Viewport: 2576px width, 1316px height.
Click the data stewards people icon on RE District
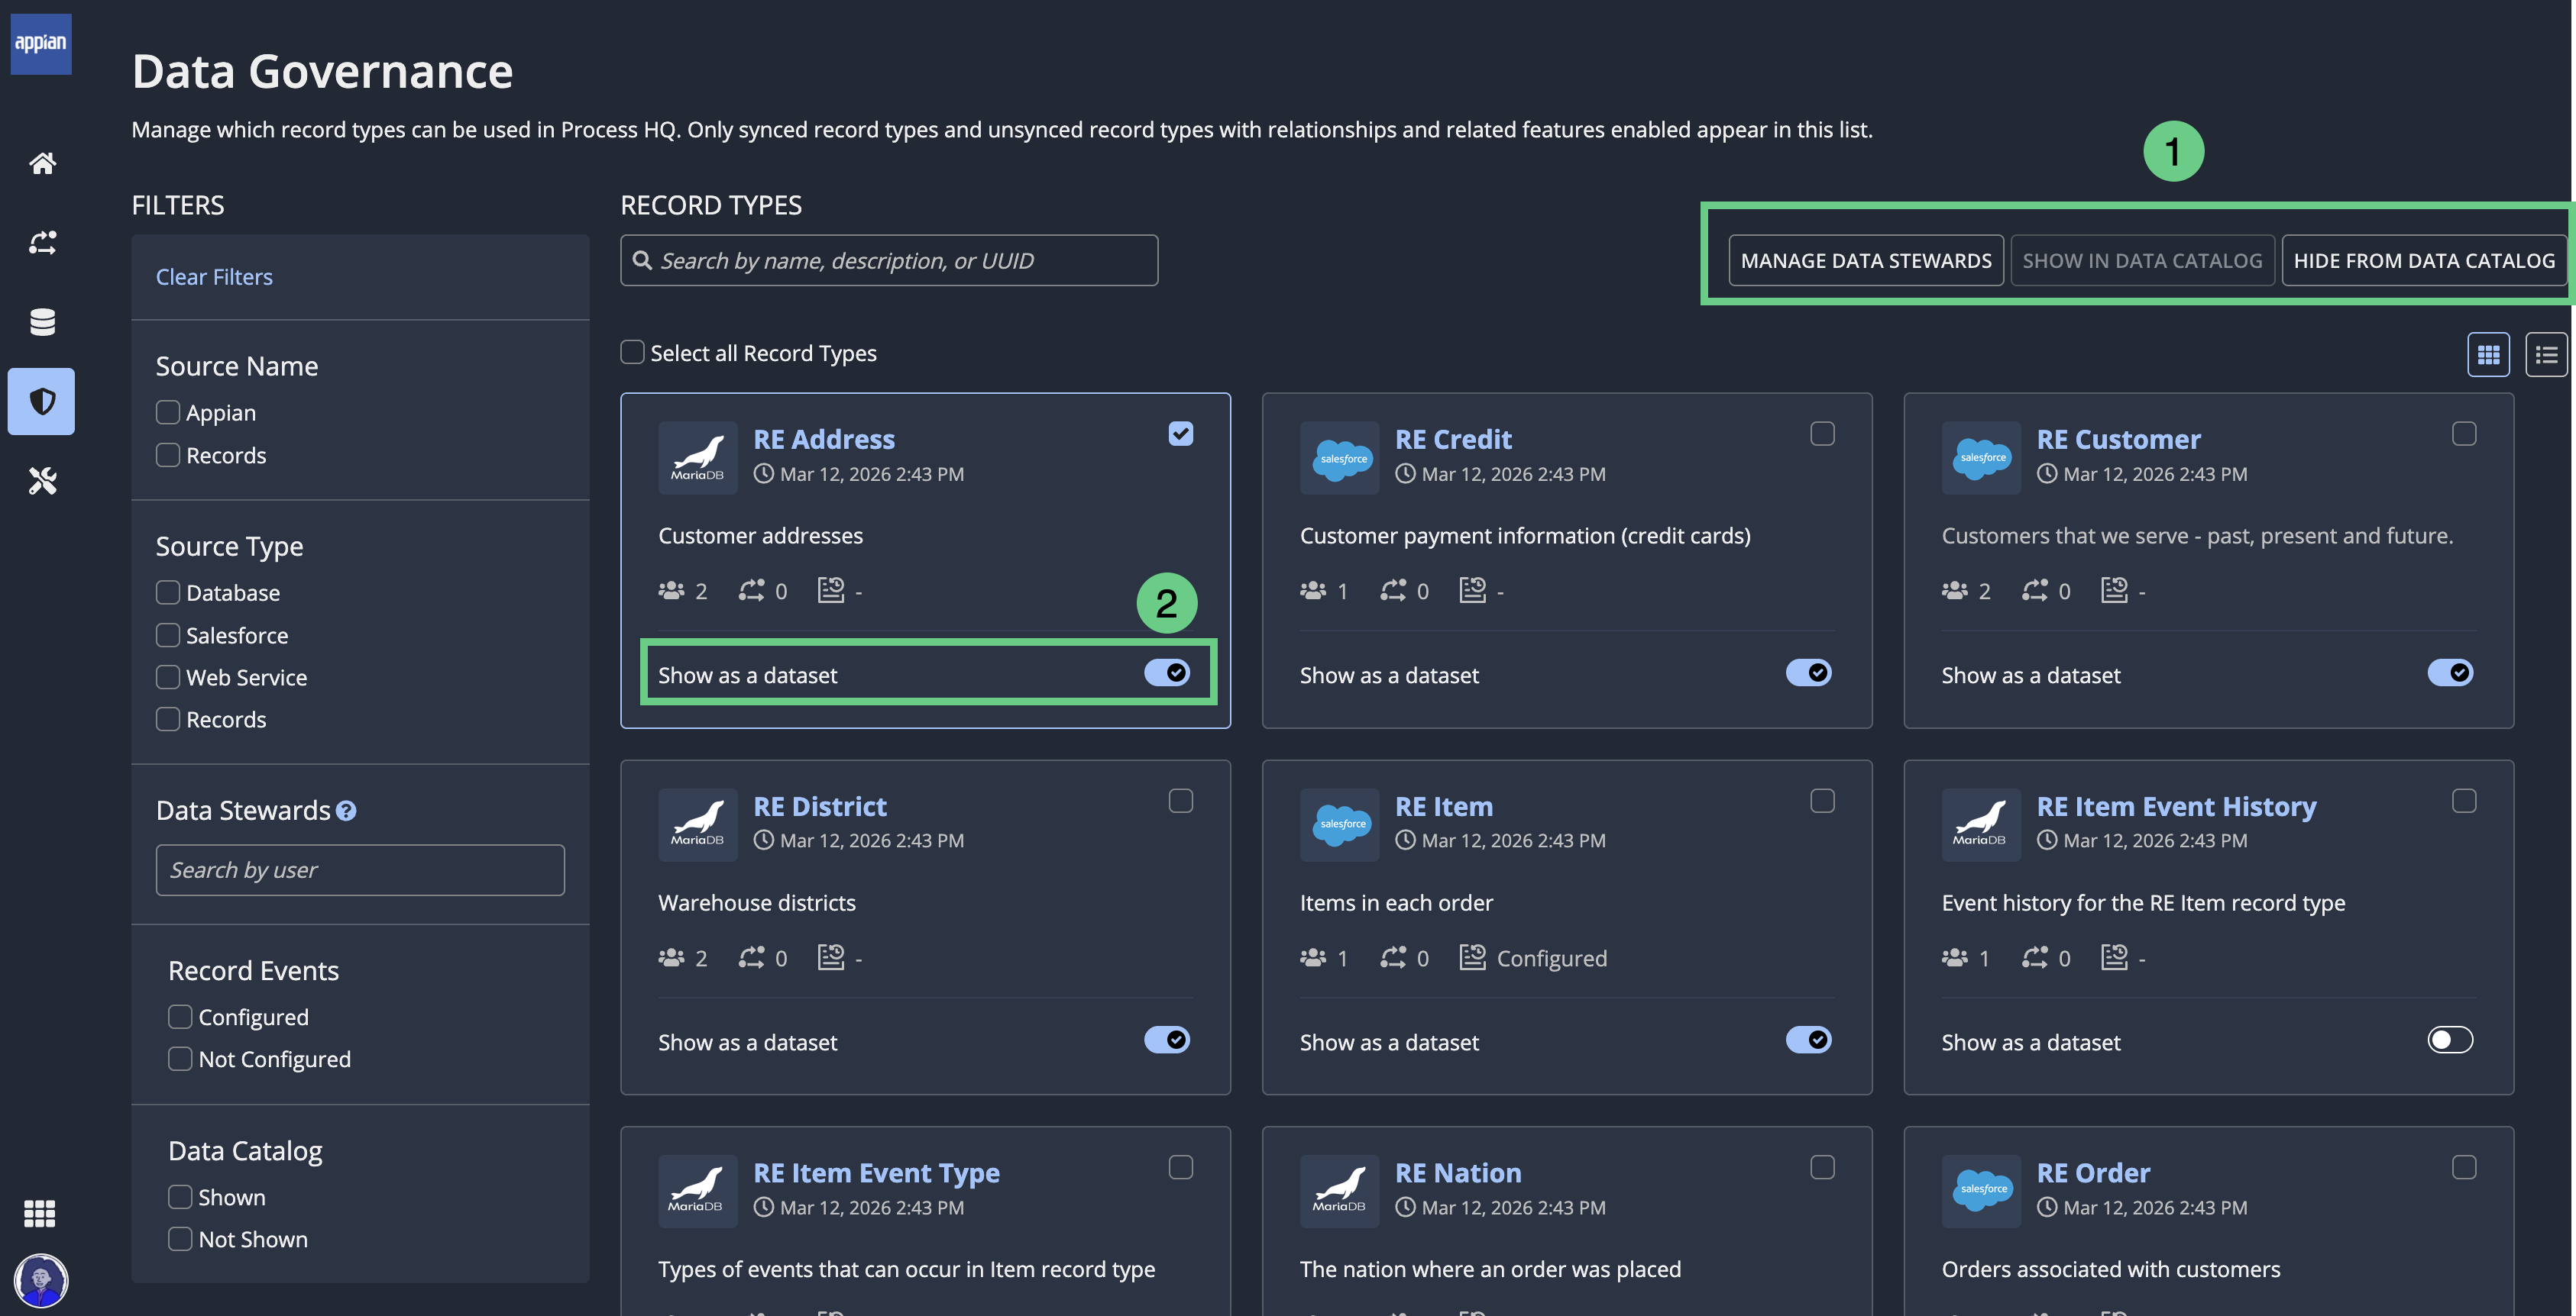click(671, 957)
